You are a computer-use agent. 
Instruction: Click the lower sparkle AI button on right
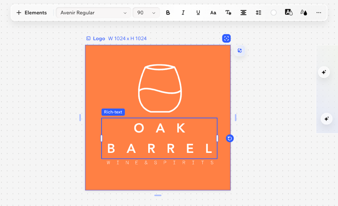(x=326, y=119)
